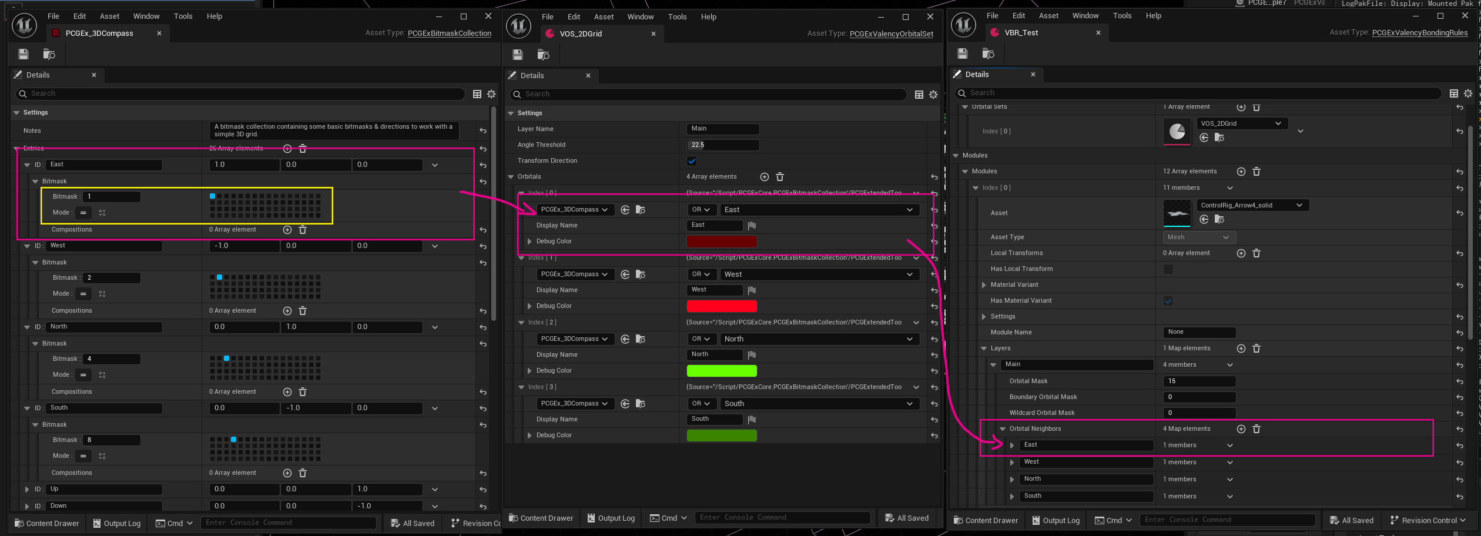Screen dimensions: 1481x536
Task: Open the Content Drawer in PCGEx_3DCompass window
Action: pyautogui.click(x=47, y=523)
